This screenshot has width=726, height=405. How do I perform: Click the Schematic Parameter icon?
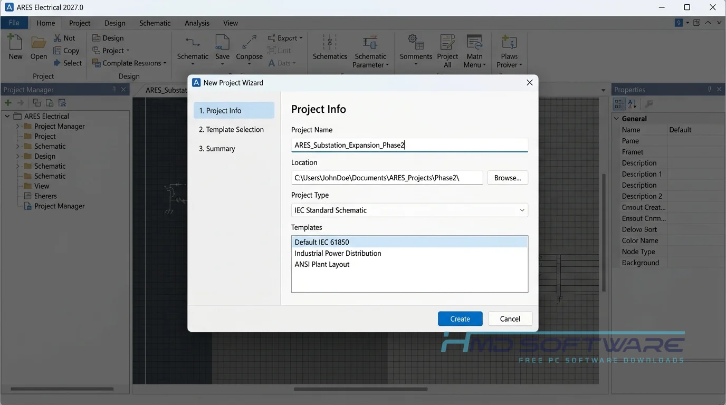(370, 43)
